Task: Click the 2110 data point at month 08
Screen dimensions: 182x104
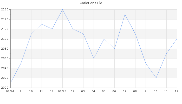Action: [x=135, y=34]
